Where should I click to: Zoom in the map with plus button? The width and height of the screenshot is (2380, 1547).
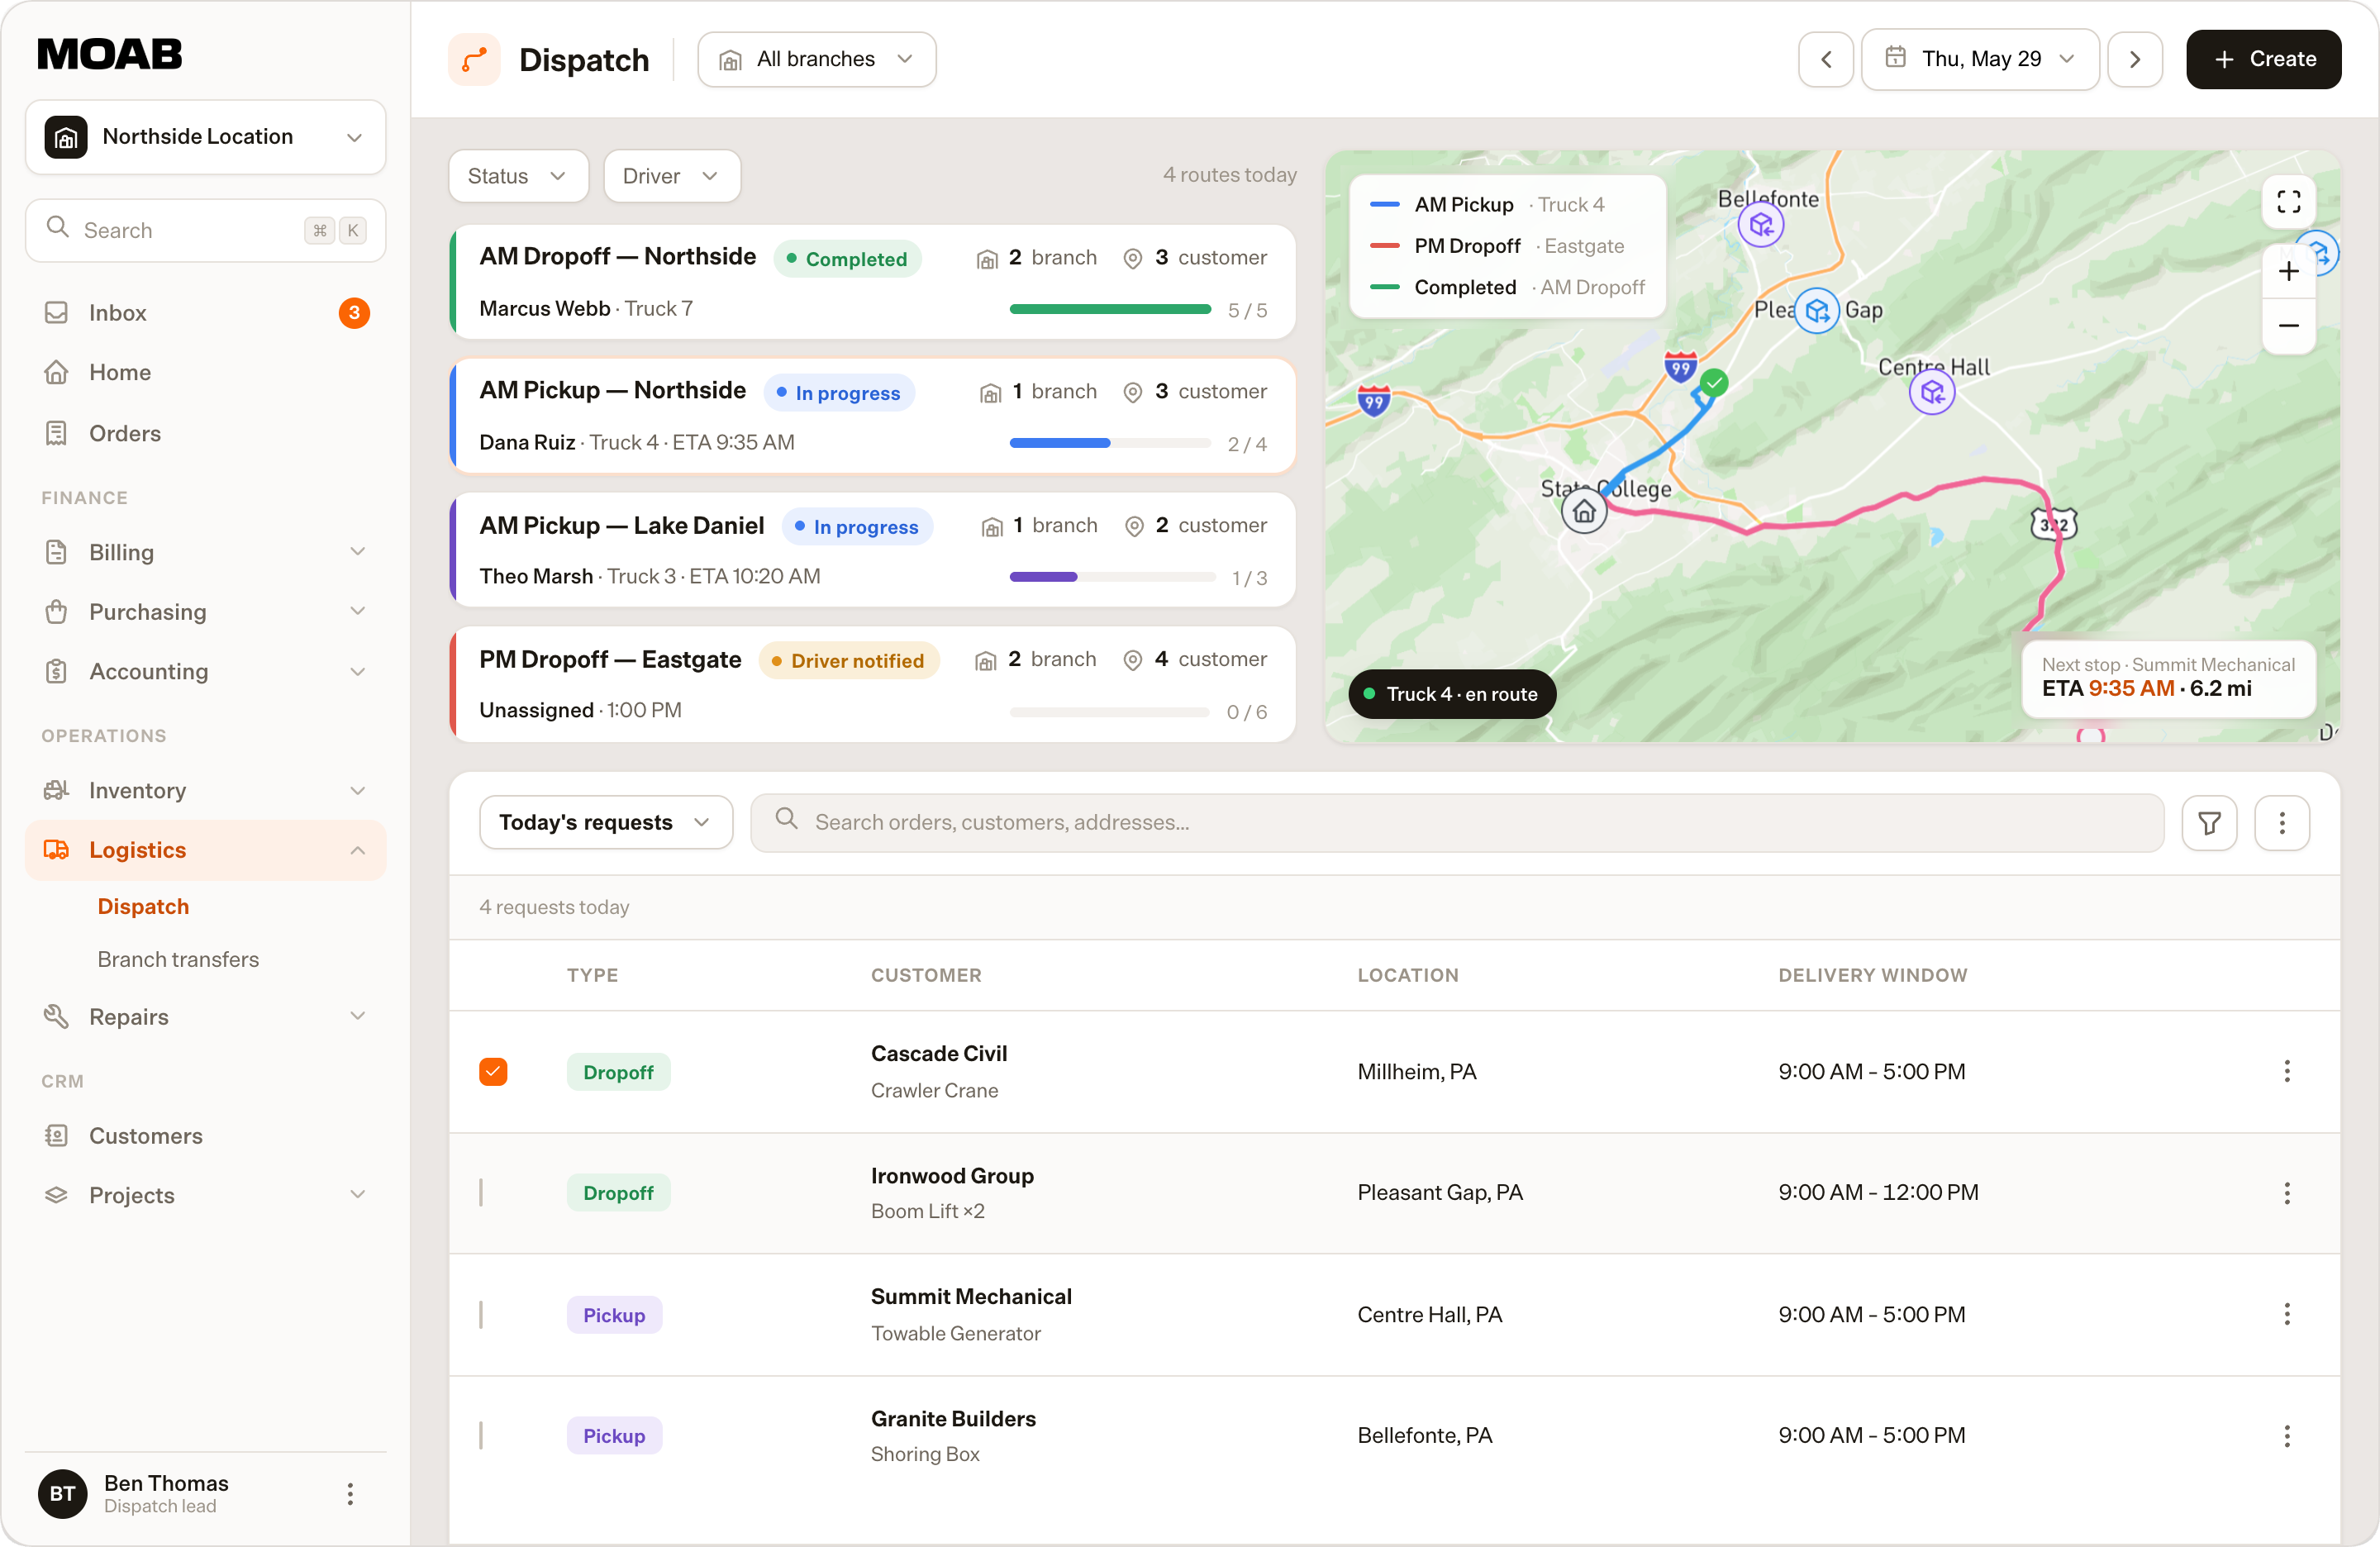click(2288, 271)
